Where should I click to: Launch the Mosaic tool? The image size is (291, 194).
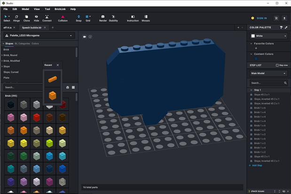coord(146,18)
